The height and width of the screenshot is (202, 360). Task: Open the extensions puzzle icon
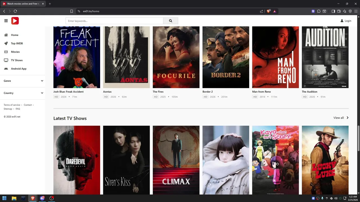tap(319, 11)
